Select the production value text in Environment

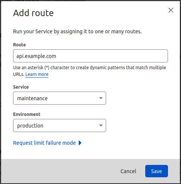coord(30,126)
